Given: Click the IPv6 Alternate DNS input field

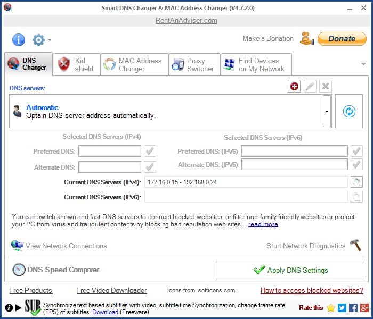Looking at the screenshot, I should point(295,164).
